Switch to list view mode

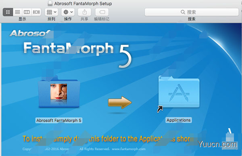pyautogui.click(x=17, y=12)
